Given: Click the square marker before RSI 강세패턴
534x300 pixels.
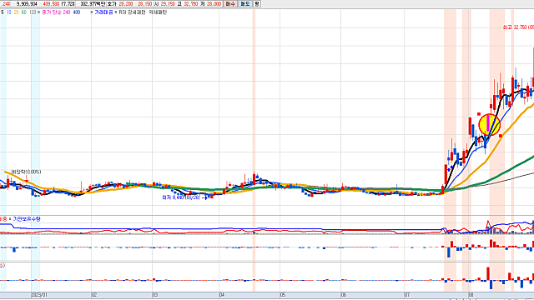Looking at the screenshot, I should pyautogui.click(x=116, y=12).
